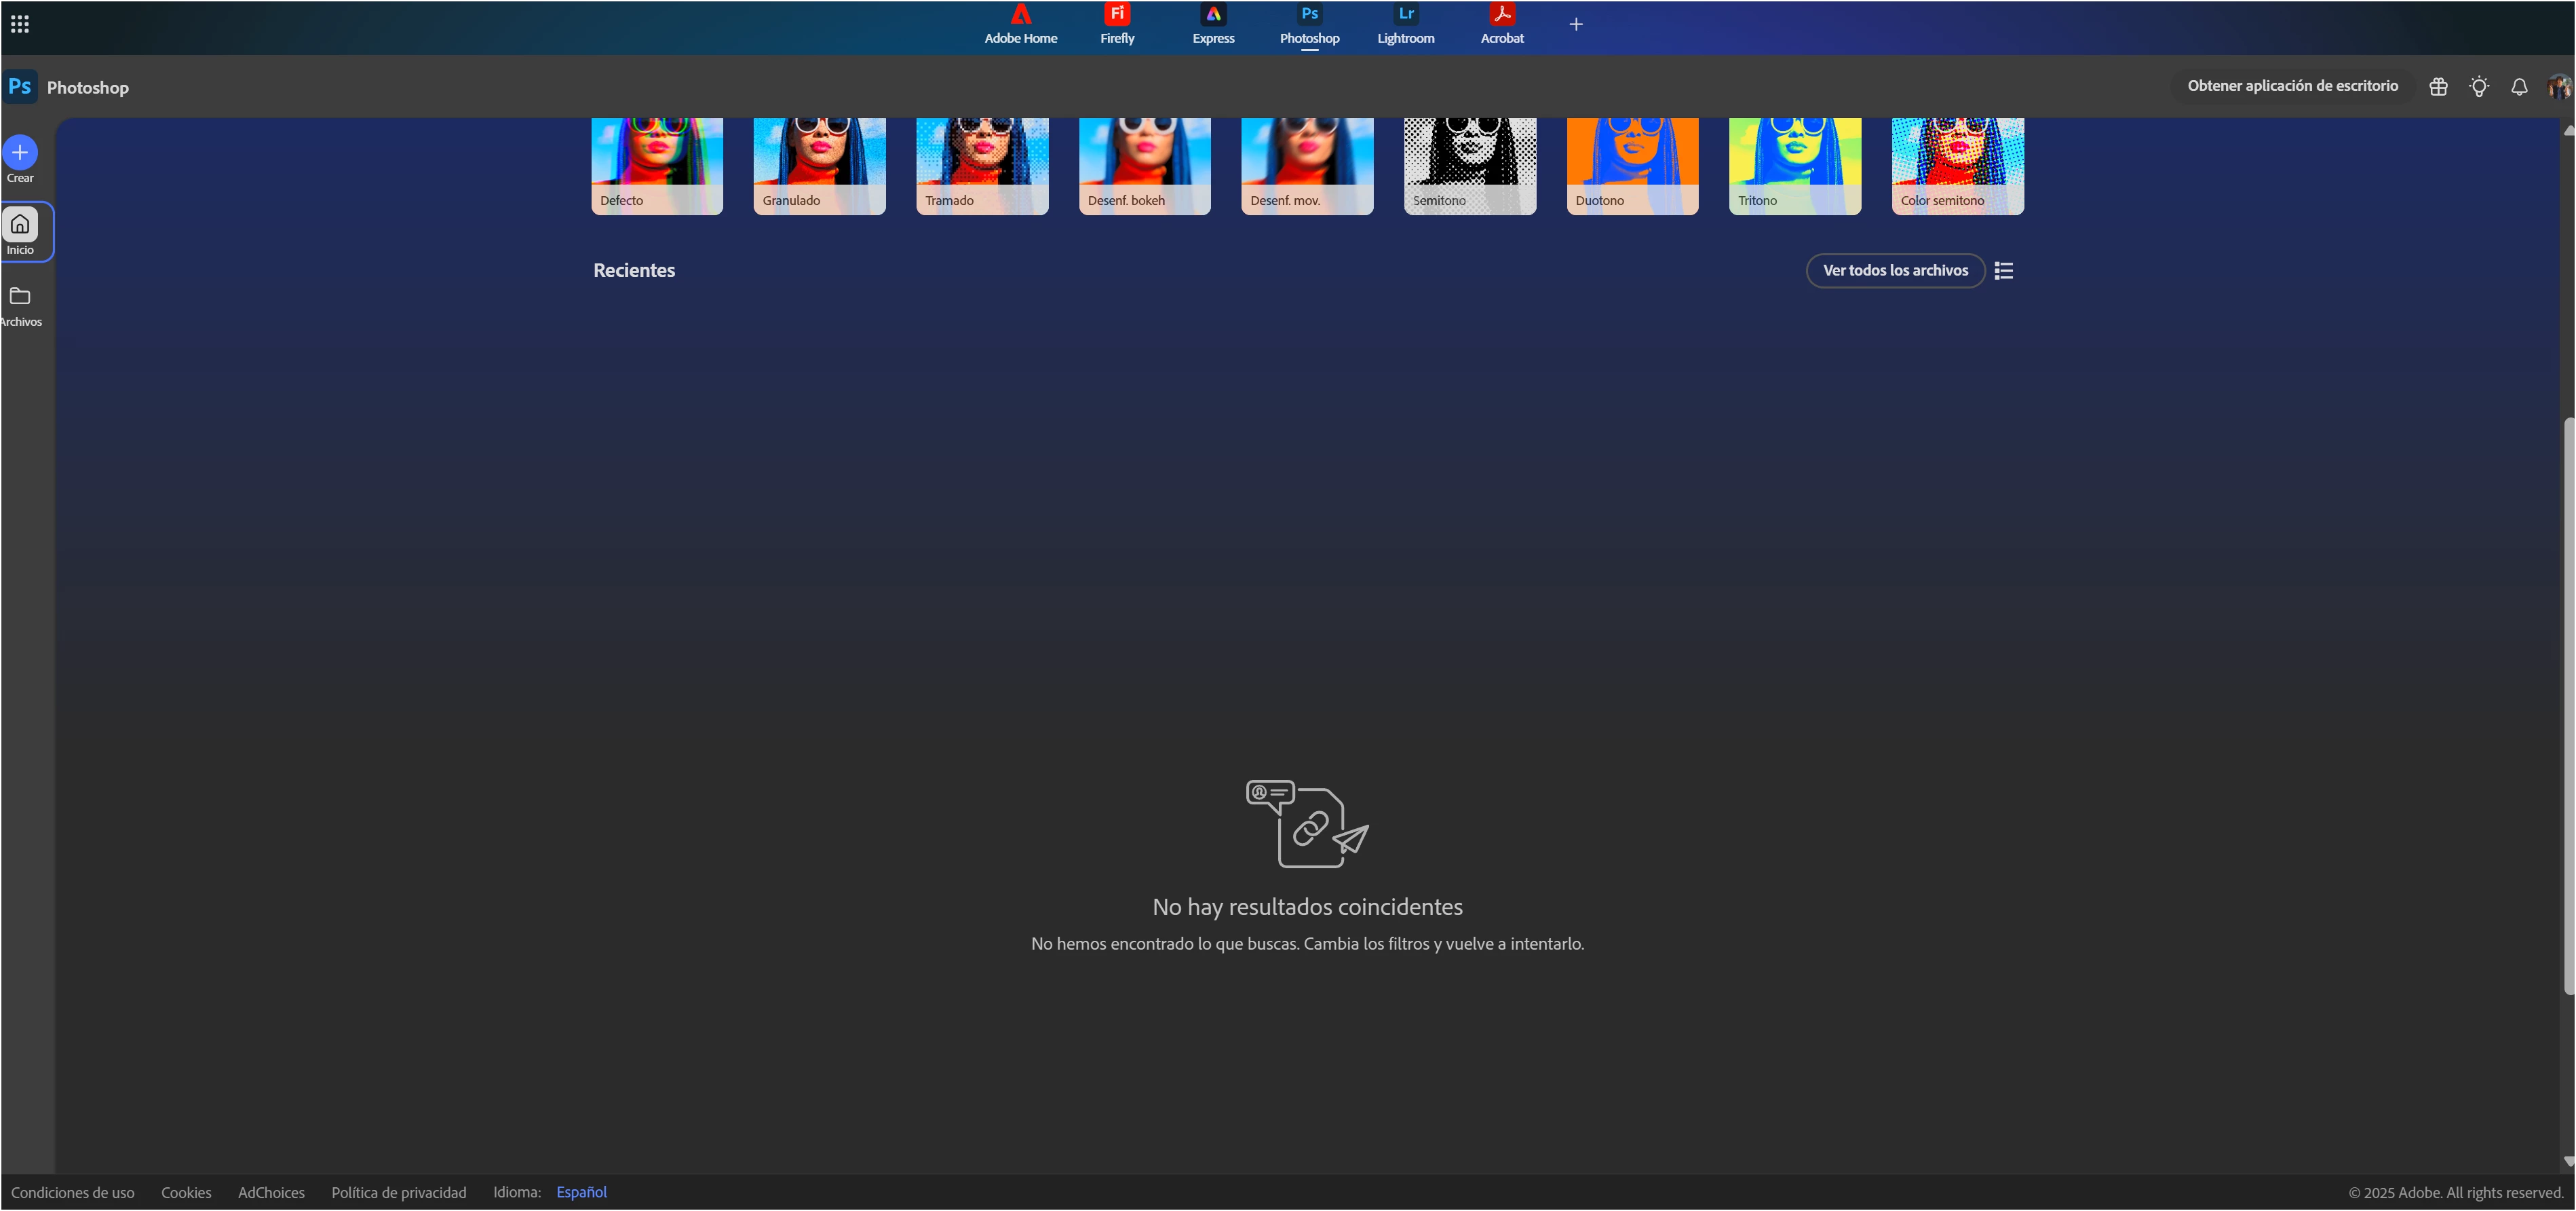
Task: Switch to the Firefly app tab
Action: pos(1117,24)
